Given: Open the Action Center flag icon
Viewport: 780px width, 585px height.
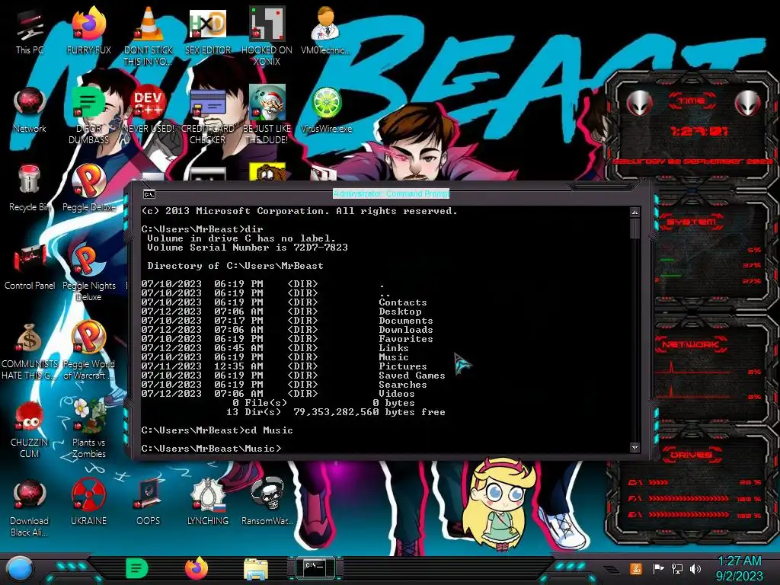Looking at the screenshot, I should point(658,568).
